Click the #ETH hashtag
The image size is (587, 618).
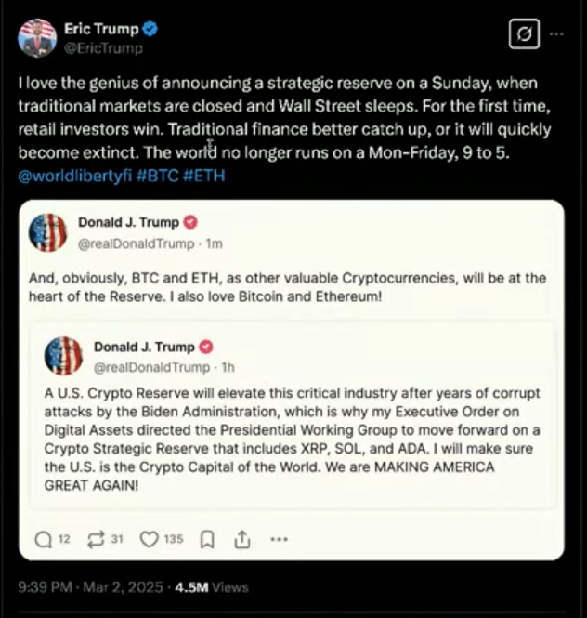pyautogui.click(x=205, y=175)
